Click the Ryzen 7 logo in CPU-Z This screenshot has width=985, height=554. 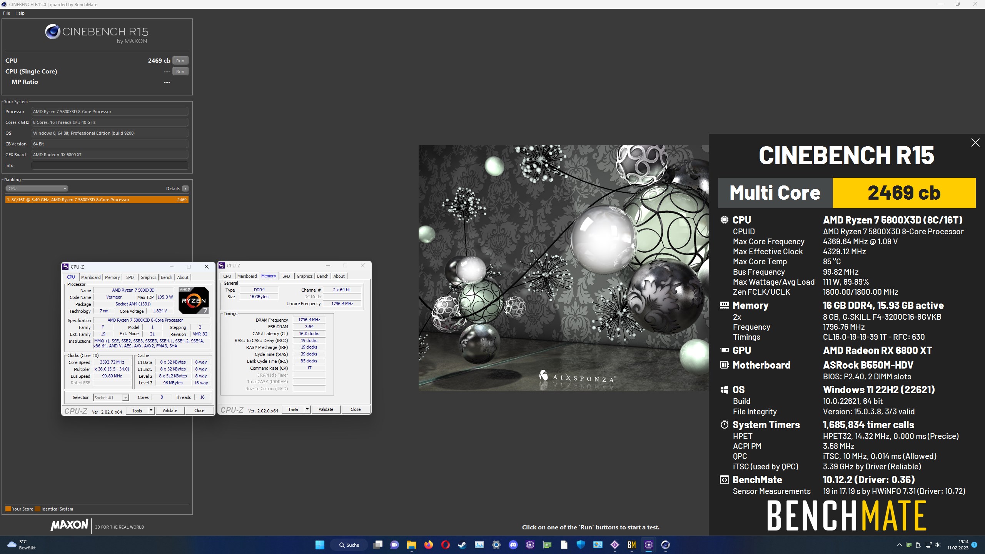point(194,300)
